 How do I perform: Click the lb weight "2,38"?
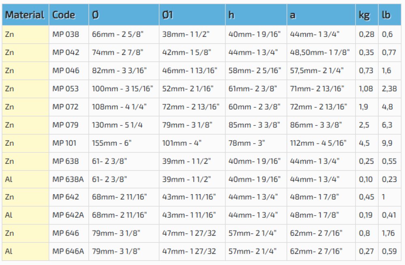389,89
